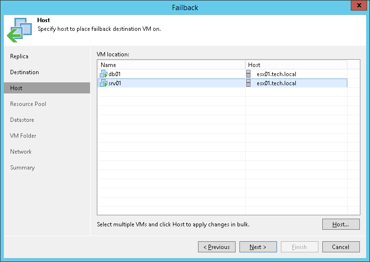Open the Replica wizard step
370x262 pixels.
pyautogui.click(x=19, y=56)
